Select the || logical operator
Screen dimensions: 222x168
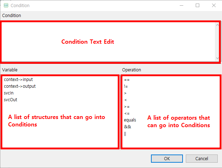pos(125,134)
